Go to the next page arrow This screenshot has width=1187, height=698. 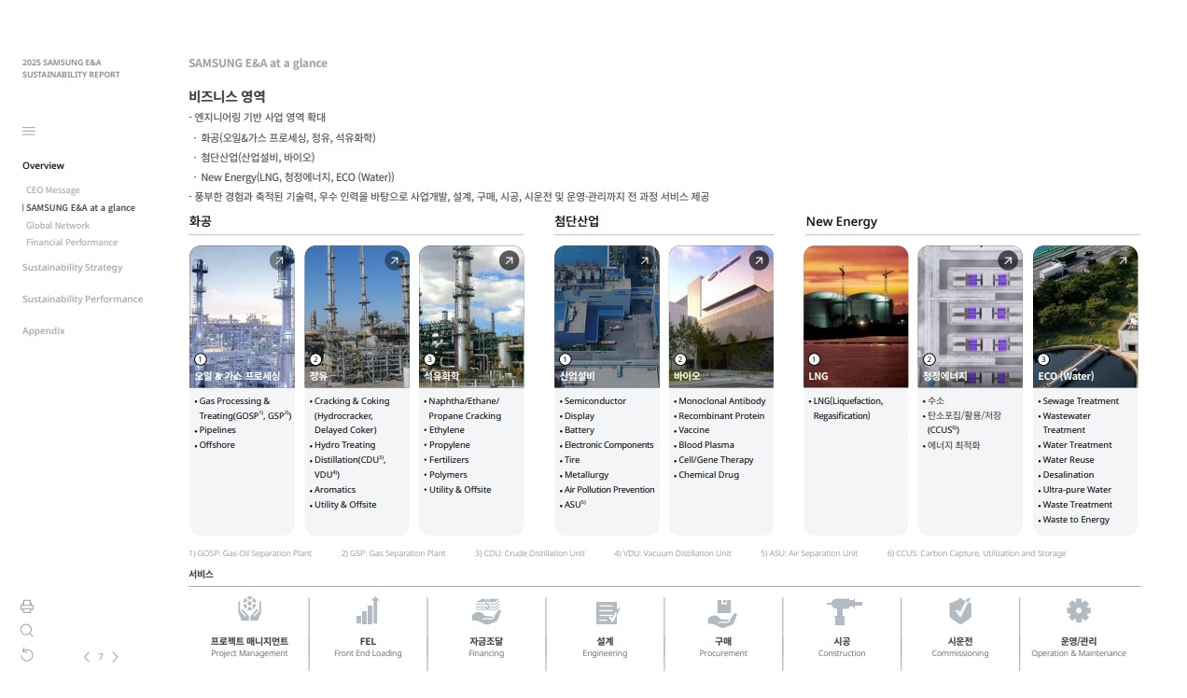coord(115,657)
